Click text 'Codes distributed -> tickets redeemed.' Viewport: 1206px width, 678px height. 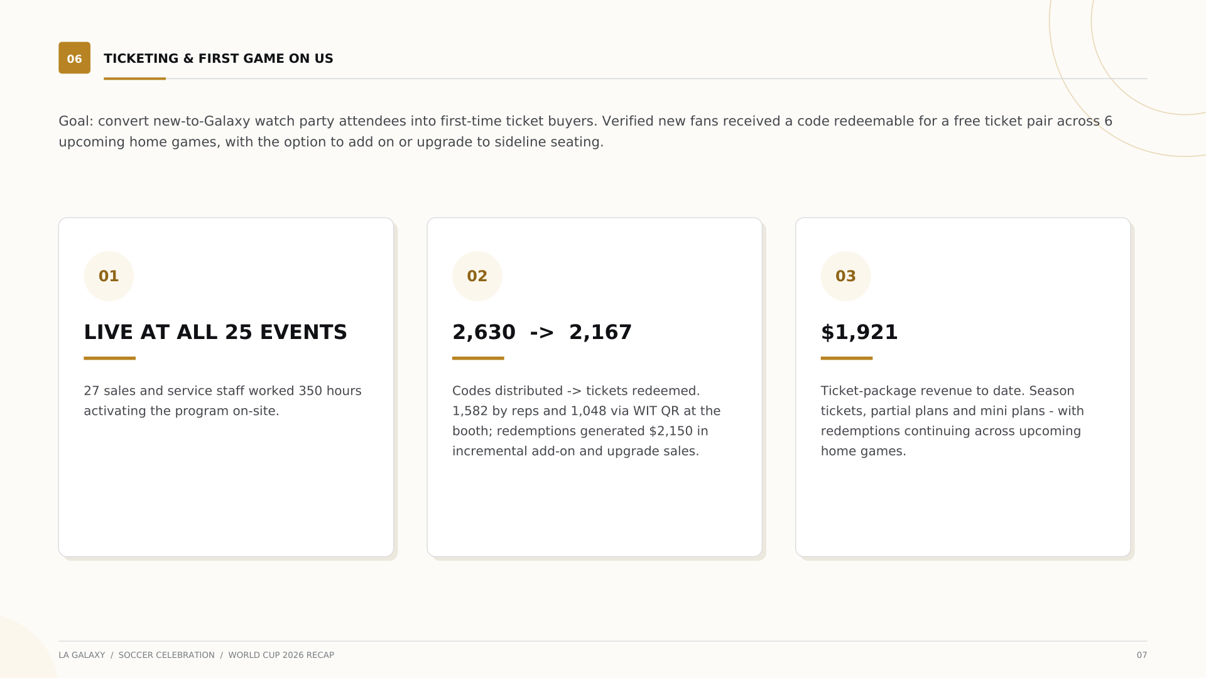[576, 391]
